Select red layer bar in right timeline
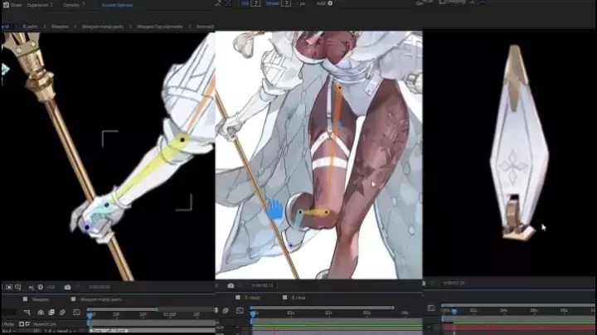This screenshot has height=335, width=597. pyautogui.click(x=519, y=328)
